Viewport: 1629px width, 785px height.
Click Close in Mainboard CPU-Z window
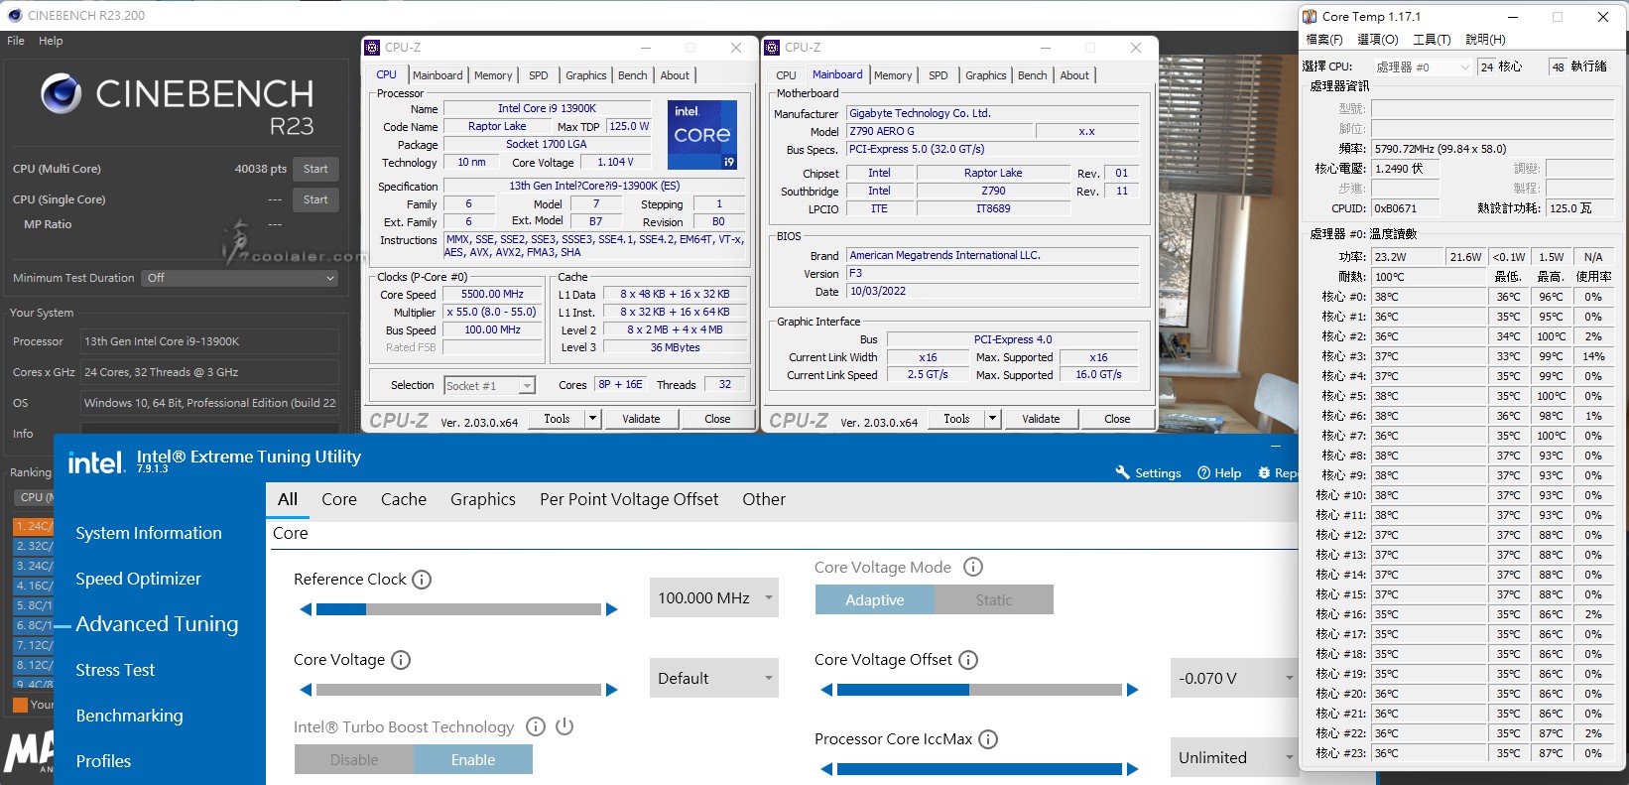pos(1117,419)
